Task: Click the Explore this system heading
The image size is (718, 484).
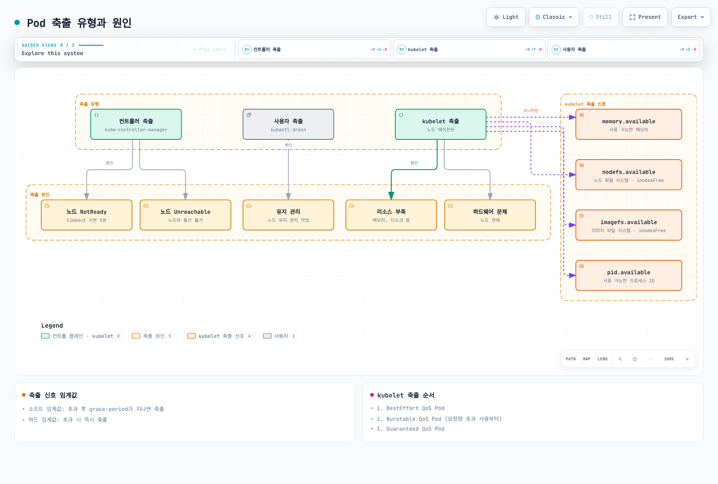Action: [53, 53]
